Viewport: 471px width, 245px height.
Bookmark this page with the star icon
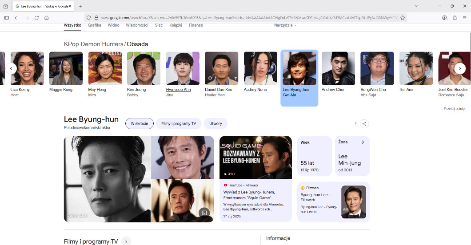tap(403, 18)
